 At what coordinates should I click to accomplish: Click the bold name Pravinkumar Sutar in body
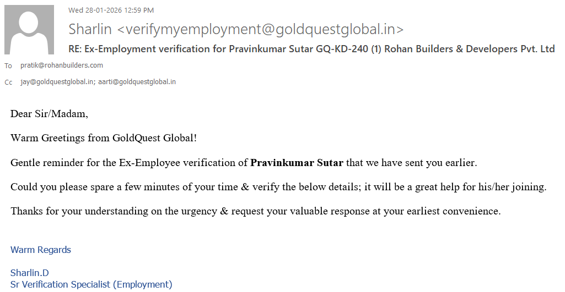[x=297, y=163]
